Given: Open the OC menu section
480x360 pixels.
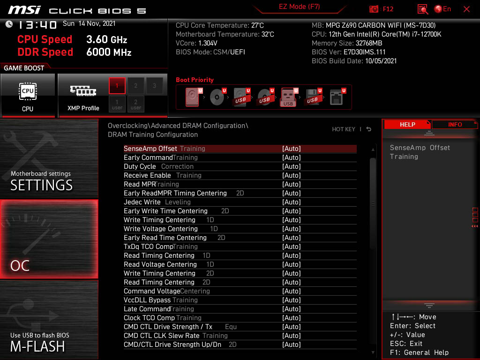Looking at the screenshot, I should [49, 239].
